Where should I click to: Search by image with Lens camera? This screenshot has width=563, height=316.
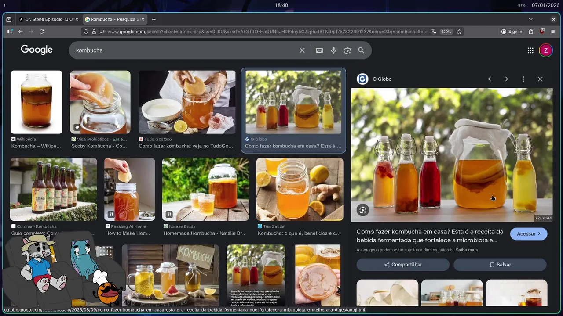point(347,50)
